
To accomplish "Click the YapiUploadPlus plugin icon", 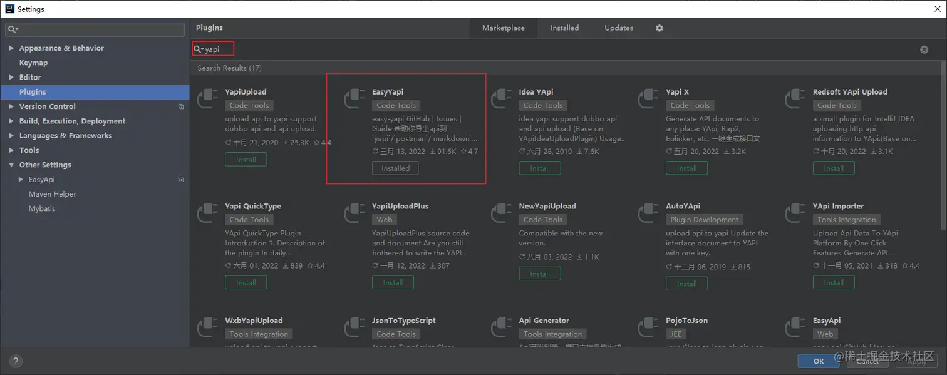I will pyautogui.click(x=354, y=213).
